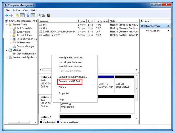Open the View menu
The width and height of the screenshot is (175, 133).
[25, 10]
